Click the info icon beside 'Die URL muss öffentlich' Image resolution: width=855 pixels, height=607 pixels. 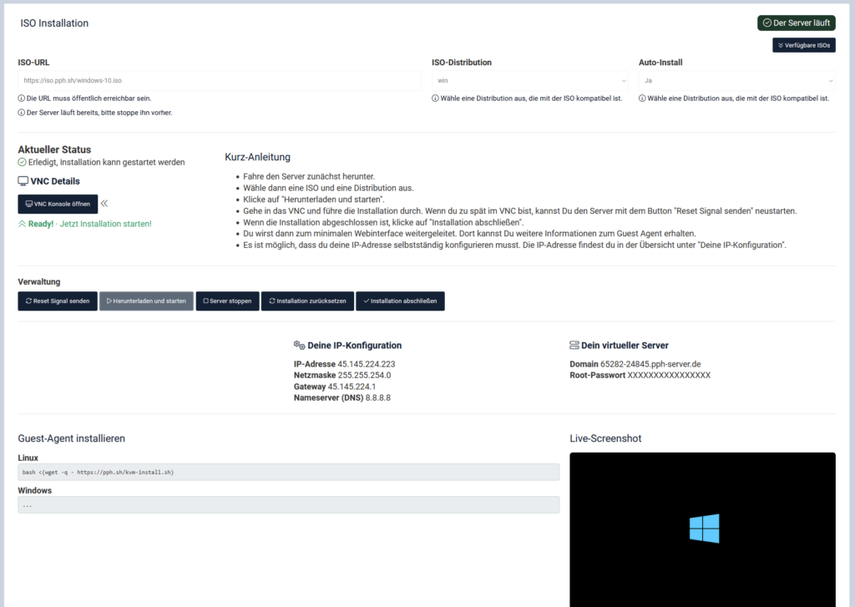pos(21,99)
